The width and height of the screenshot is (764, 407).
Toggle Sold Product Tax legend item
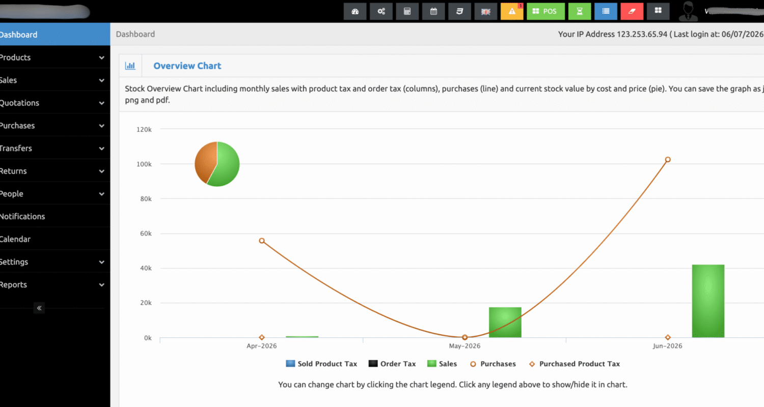coord(321,364)
